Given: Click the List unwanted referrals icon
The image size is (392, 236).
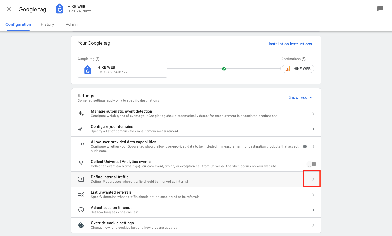Looking at the screenshot, I should pos(81,194).
